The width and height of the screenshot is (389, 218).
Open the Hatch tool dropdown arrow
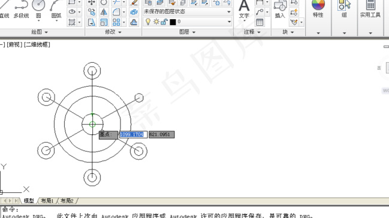click(80, 23)
